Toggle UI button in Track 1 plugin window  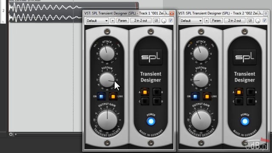156,21
